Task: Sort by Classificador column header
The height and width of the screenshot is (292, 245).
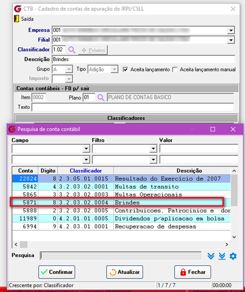Action: pyautogui.click(x=85, y=170)
